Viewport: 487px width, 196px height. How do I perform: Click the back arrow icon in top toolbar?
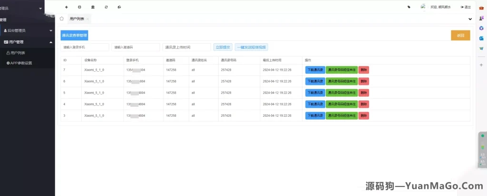click(x=66, y=7)
